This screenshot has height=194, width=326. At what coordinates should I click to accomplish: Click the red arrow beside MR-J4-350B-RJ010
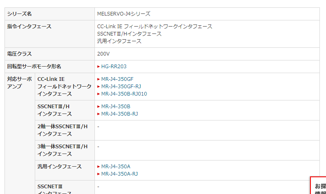tap(99, 94)
